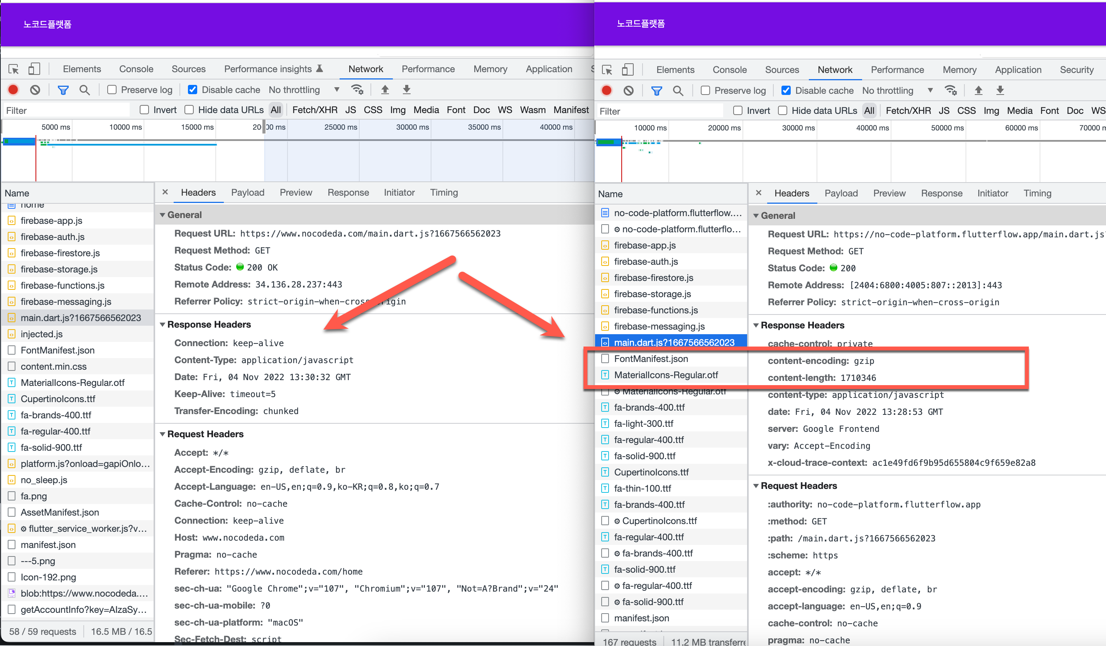Image resolution: width=1106 pixels, height=646 pixels.
Task: Open the No throttling dropdown
Action: point(303,90)
